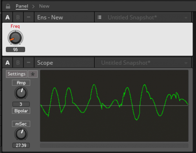Toggle the panel lock icon
Image resolution: width=196 pixels, height=153 pixels.
pyautogui.click(x=8, y=6)
